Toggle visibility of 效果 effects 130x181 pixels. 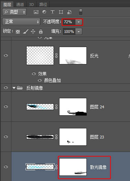[34, 73]
